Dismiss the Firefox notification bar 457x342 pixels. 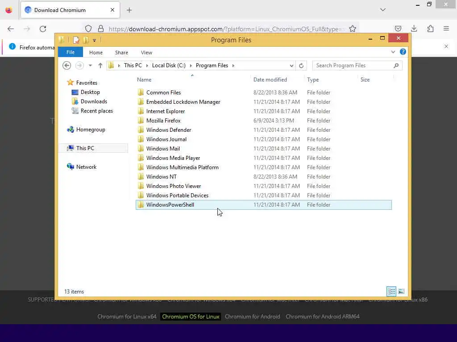pos(446,46)
